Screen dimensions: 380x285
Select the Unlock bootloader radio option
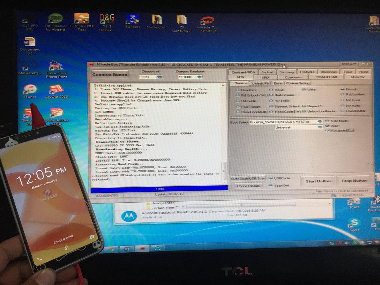click(x=319, y=111)
